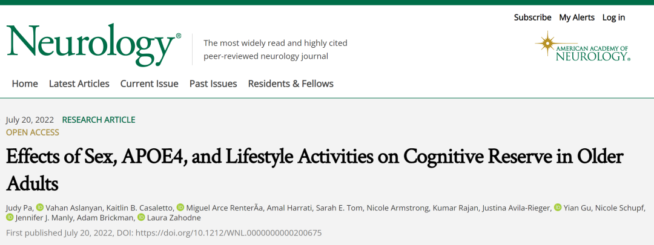
Task: Click the Neurology journal logo
Action: tap(94, 45)
